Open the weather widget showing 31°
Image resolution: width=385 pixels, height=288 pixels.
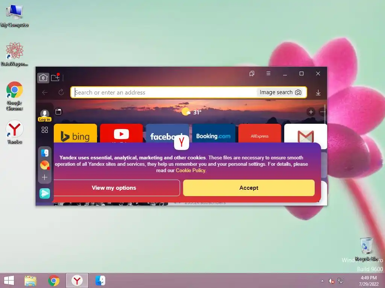click(191, 112)
